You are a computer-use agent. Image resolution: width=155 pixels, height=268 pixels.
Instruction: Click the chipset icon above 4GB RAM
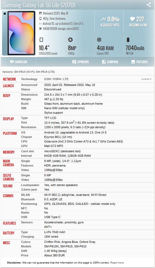pos(99,40)
